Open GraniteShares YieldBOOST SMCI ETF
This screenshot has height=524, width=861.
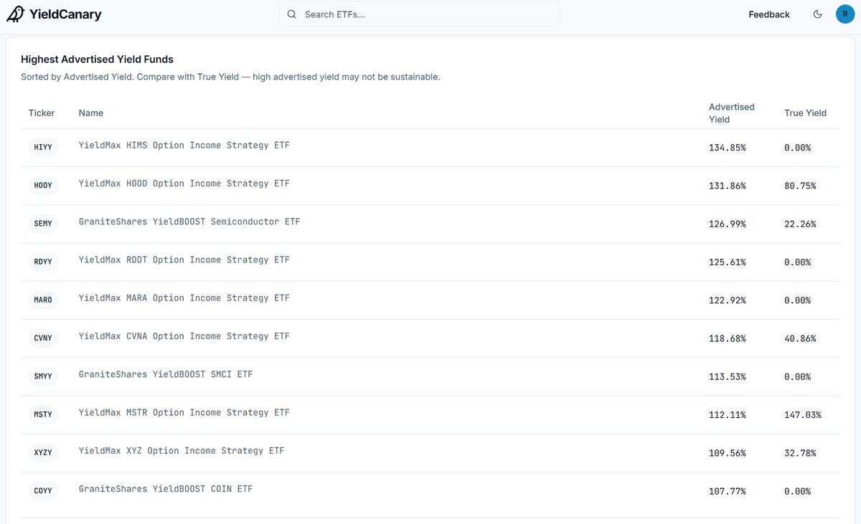click(166, 374)
